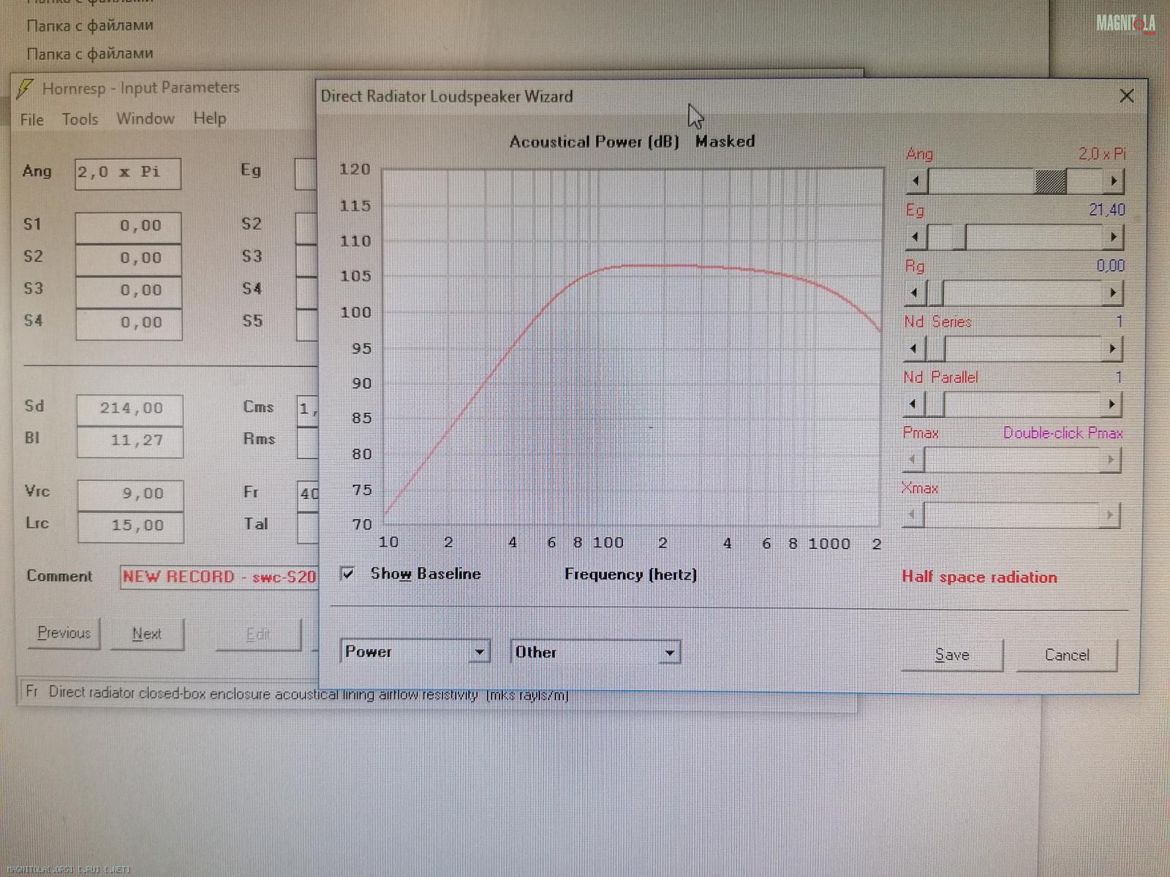Open the Other dropdown list
The width and height of the screenshot is (1170, 877).
[669, 653]
